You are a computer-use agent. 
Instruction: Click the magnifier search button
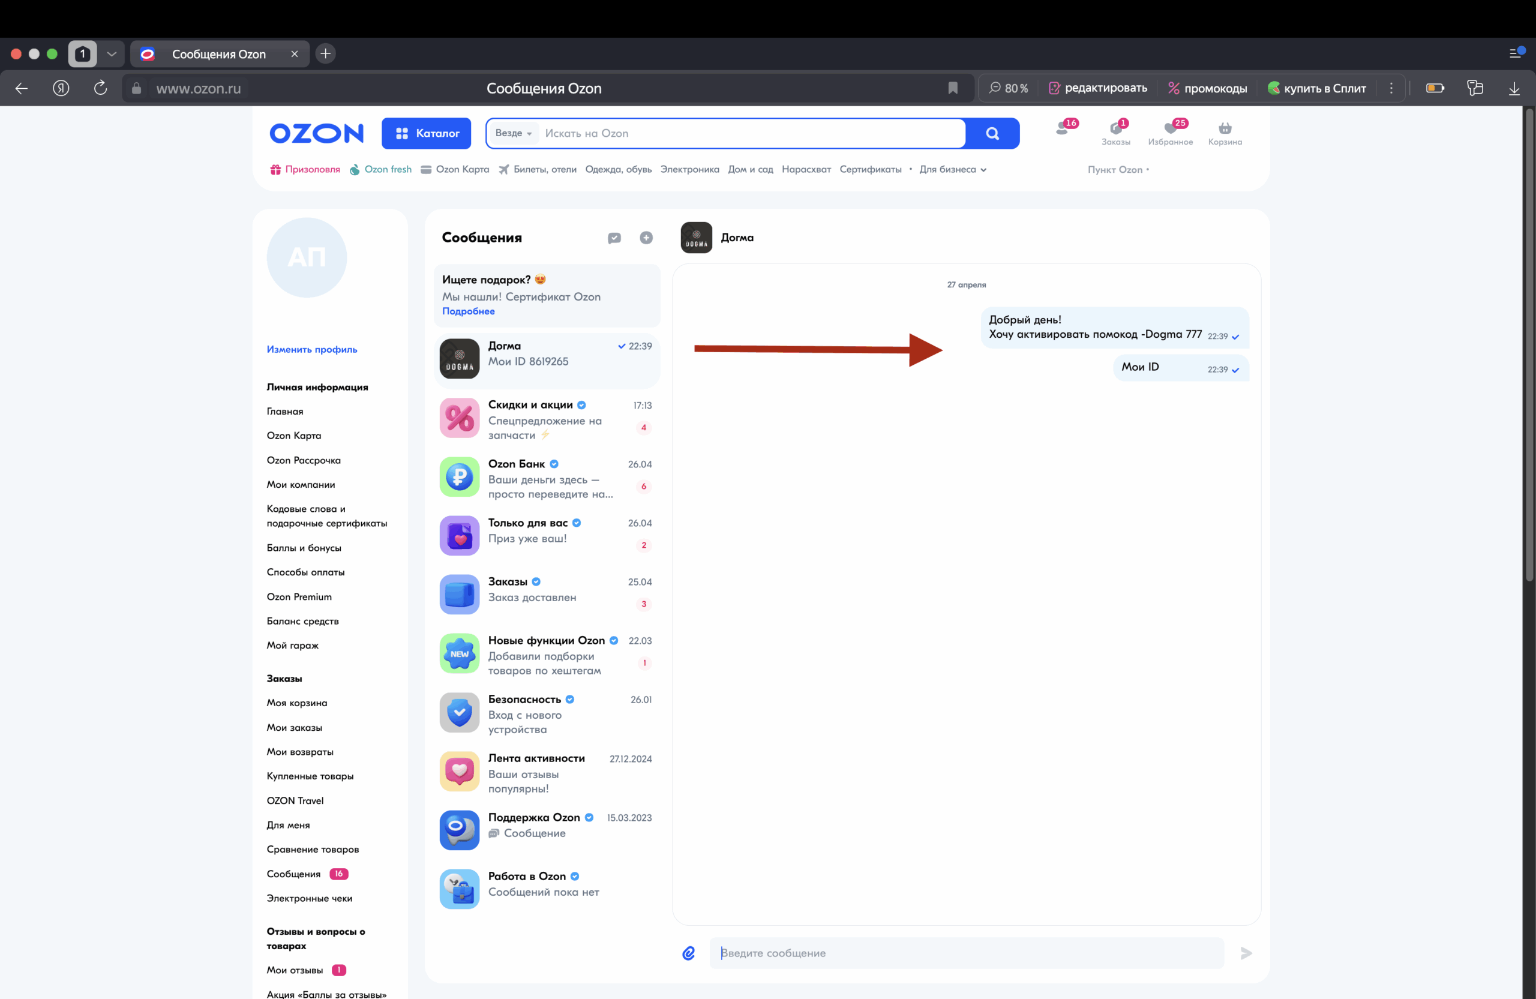[x=992, y=134]
